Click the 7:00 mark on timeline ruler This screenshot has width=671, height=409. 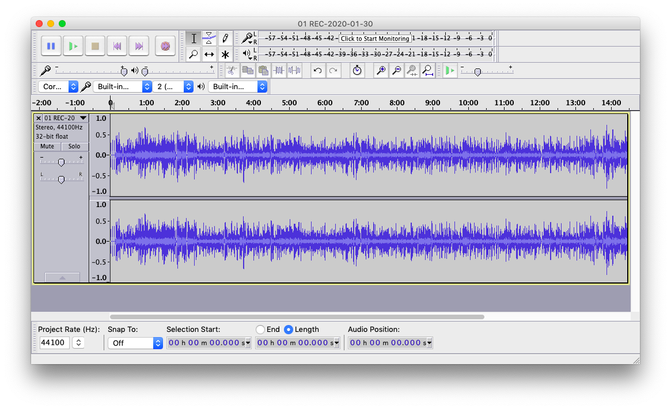pos(361,104)
